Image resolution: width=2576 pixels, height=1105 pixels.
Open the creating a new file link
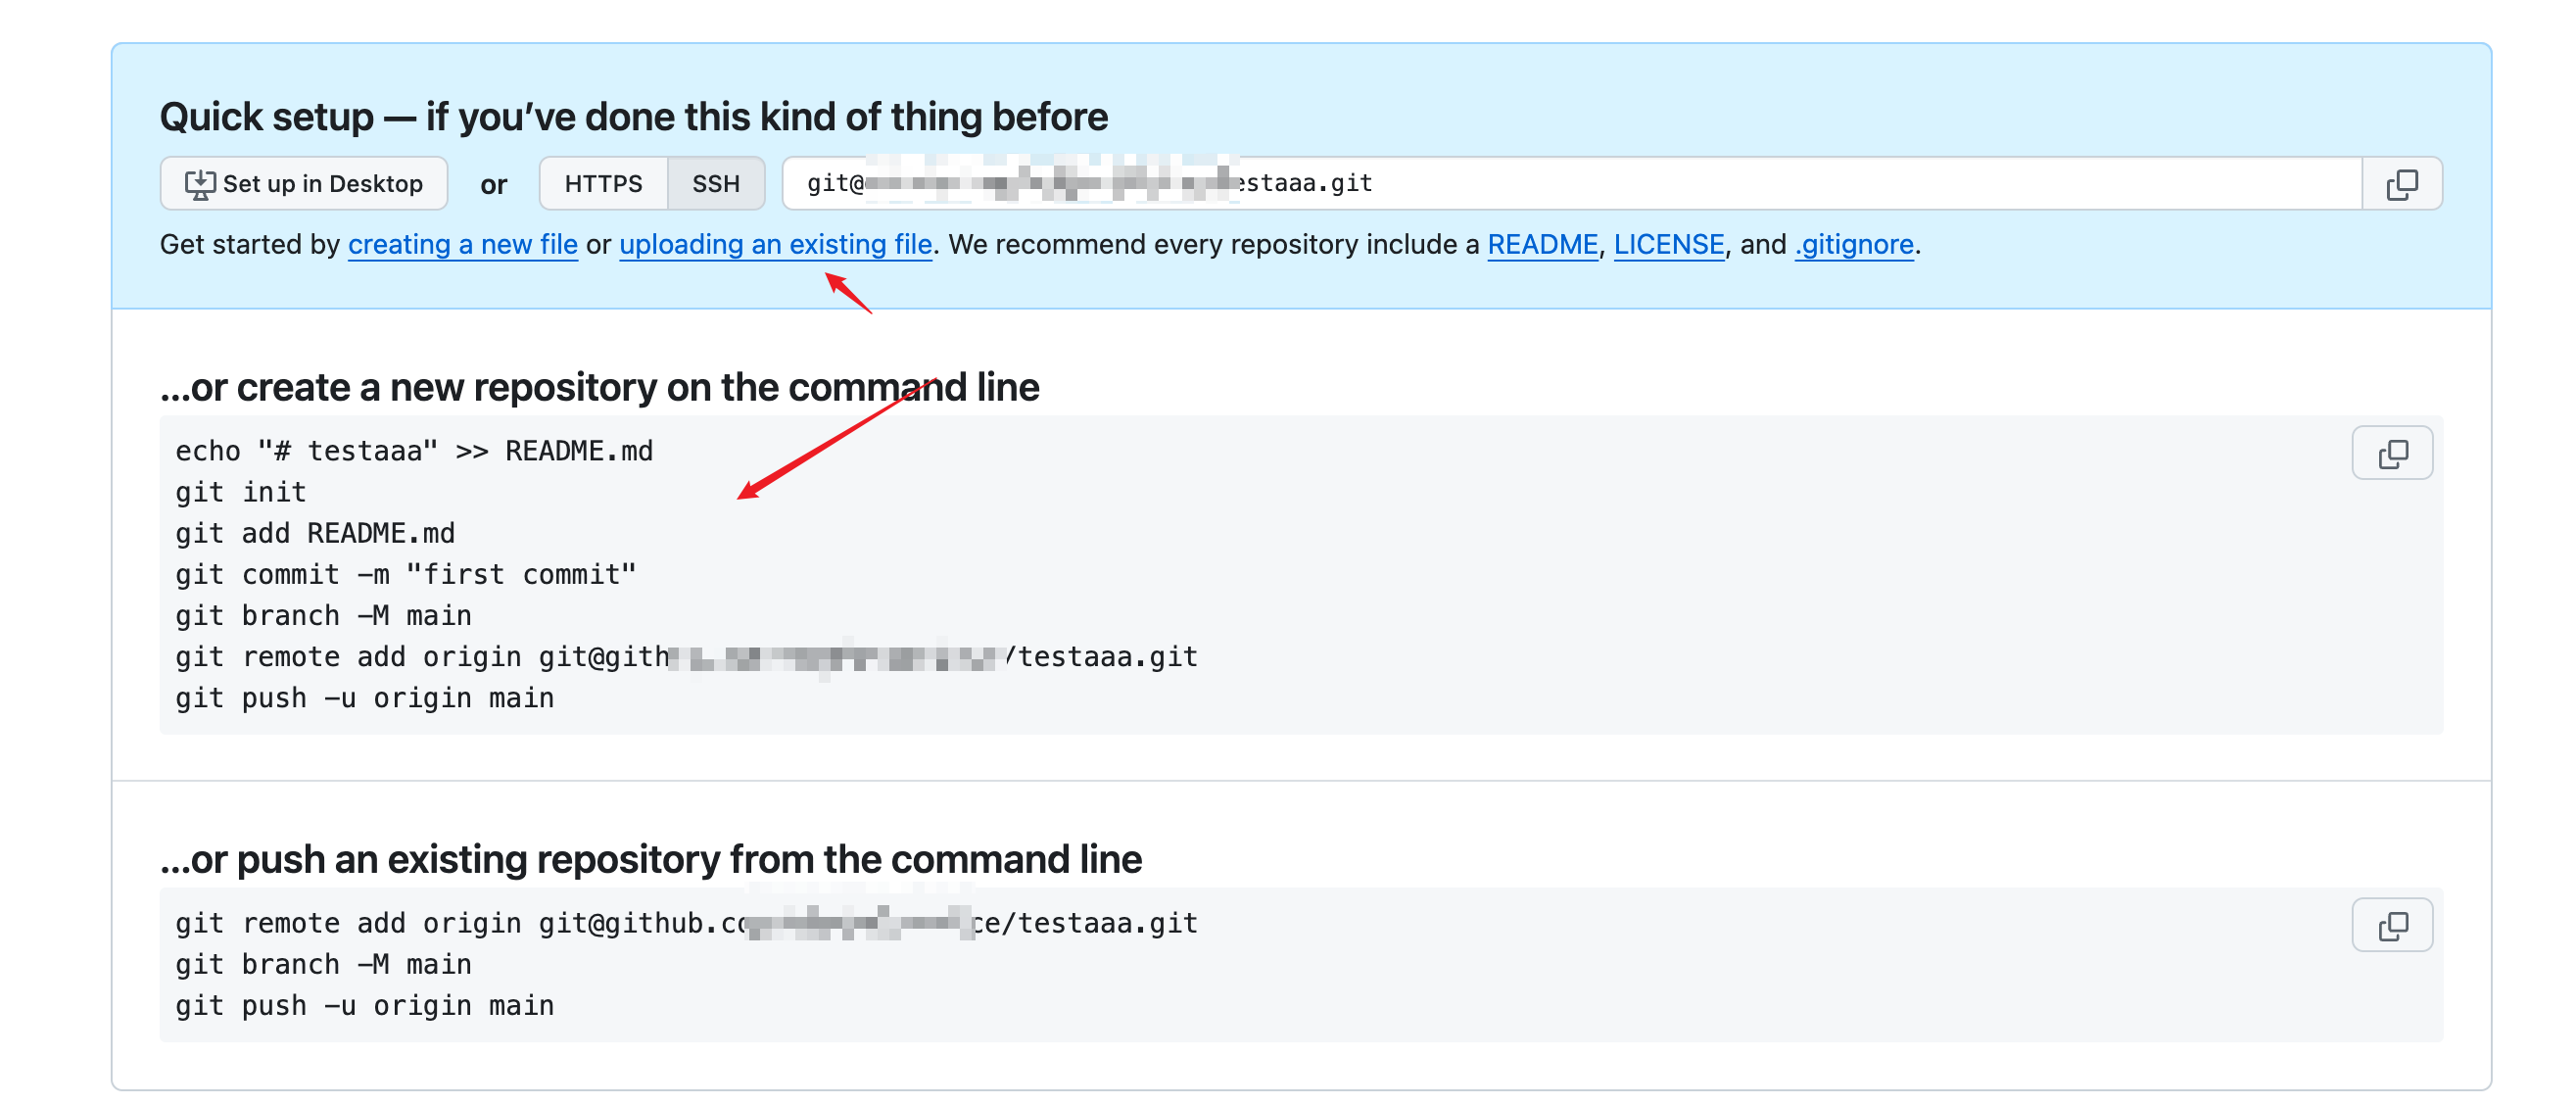click(463, 245)
